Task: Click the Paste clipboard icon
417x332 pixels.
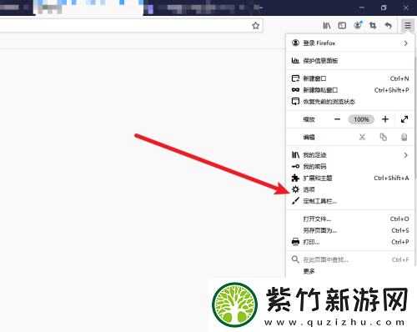Action: [404, 137]
